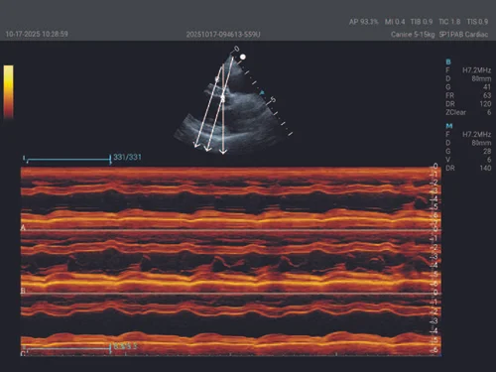
Task: Click the A trace label marker
Action: (23, 228)
